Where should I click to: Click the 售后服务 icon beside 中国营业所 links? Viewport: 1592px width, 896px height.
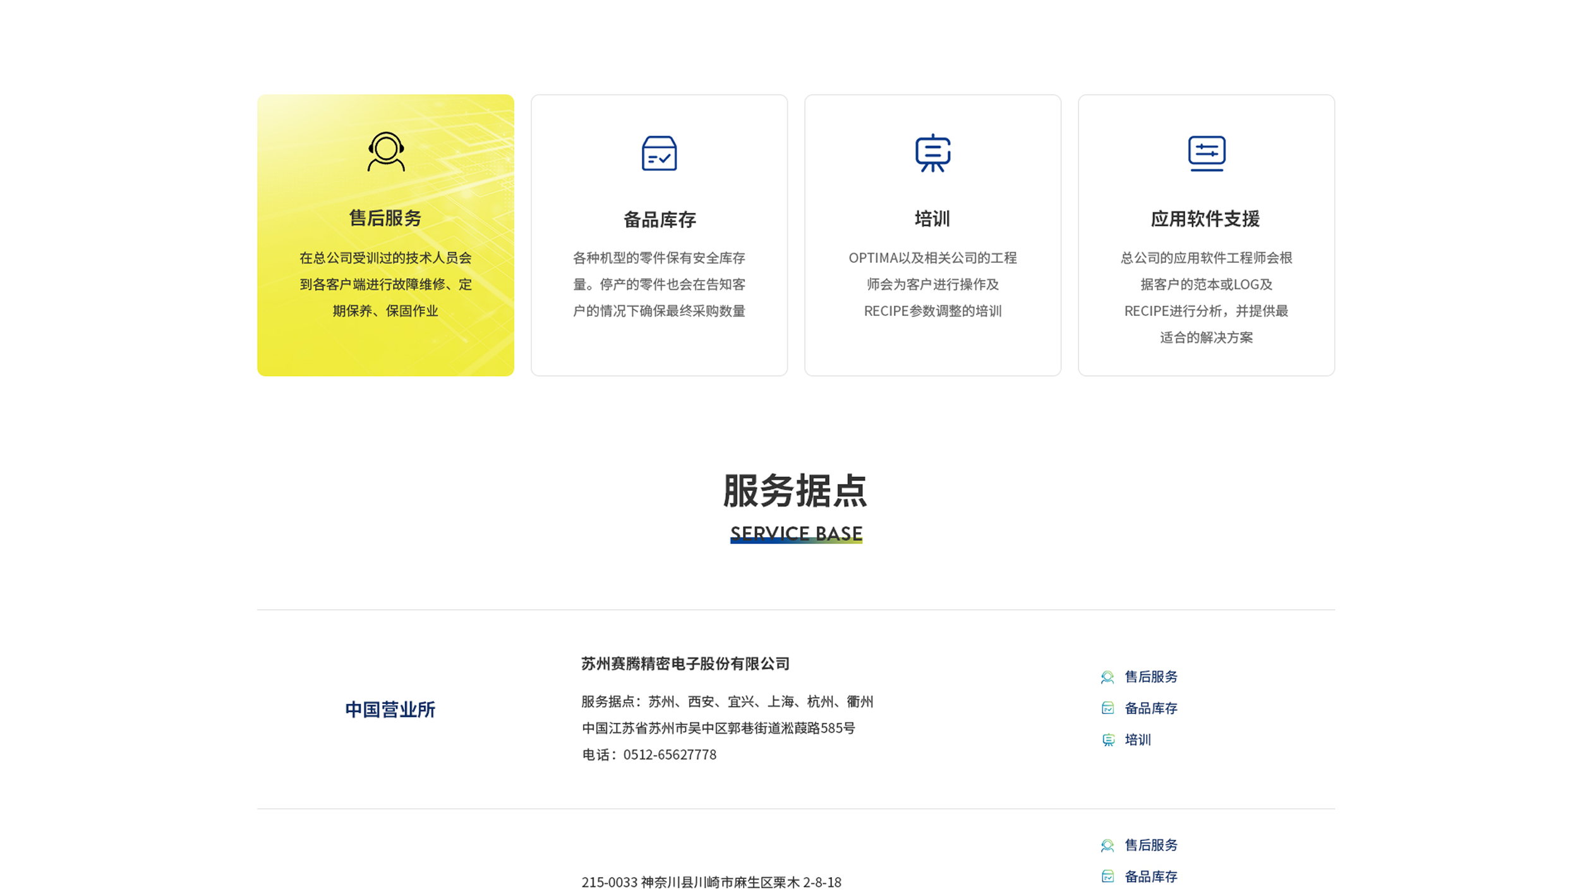(1108, 677)
